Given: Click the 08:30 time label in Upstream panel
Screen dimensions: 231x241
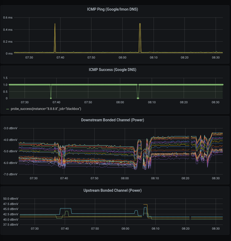Looking at the screenshot, I should click(216, 229).
